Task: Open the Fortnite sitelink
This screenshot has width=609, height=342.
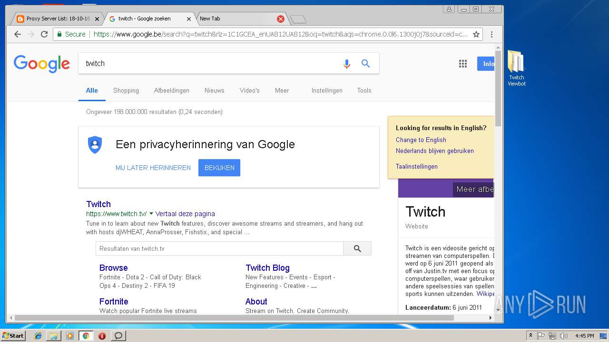Action: 114,302
